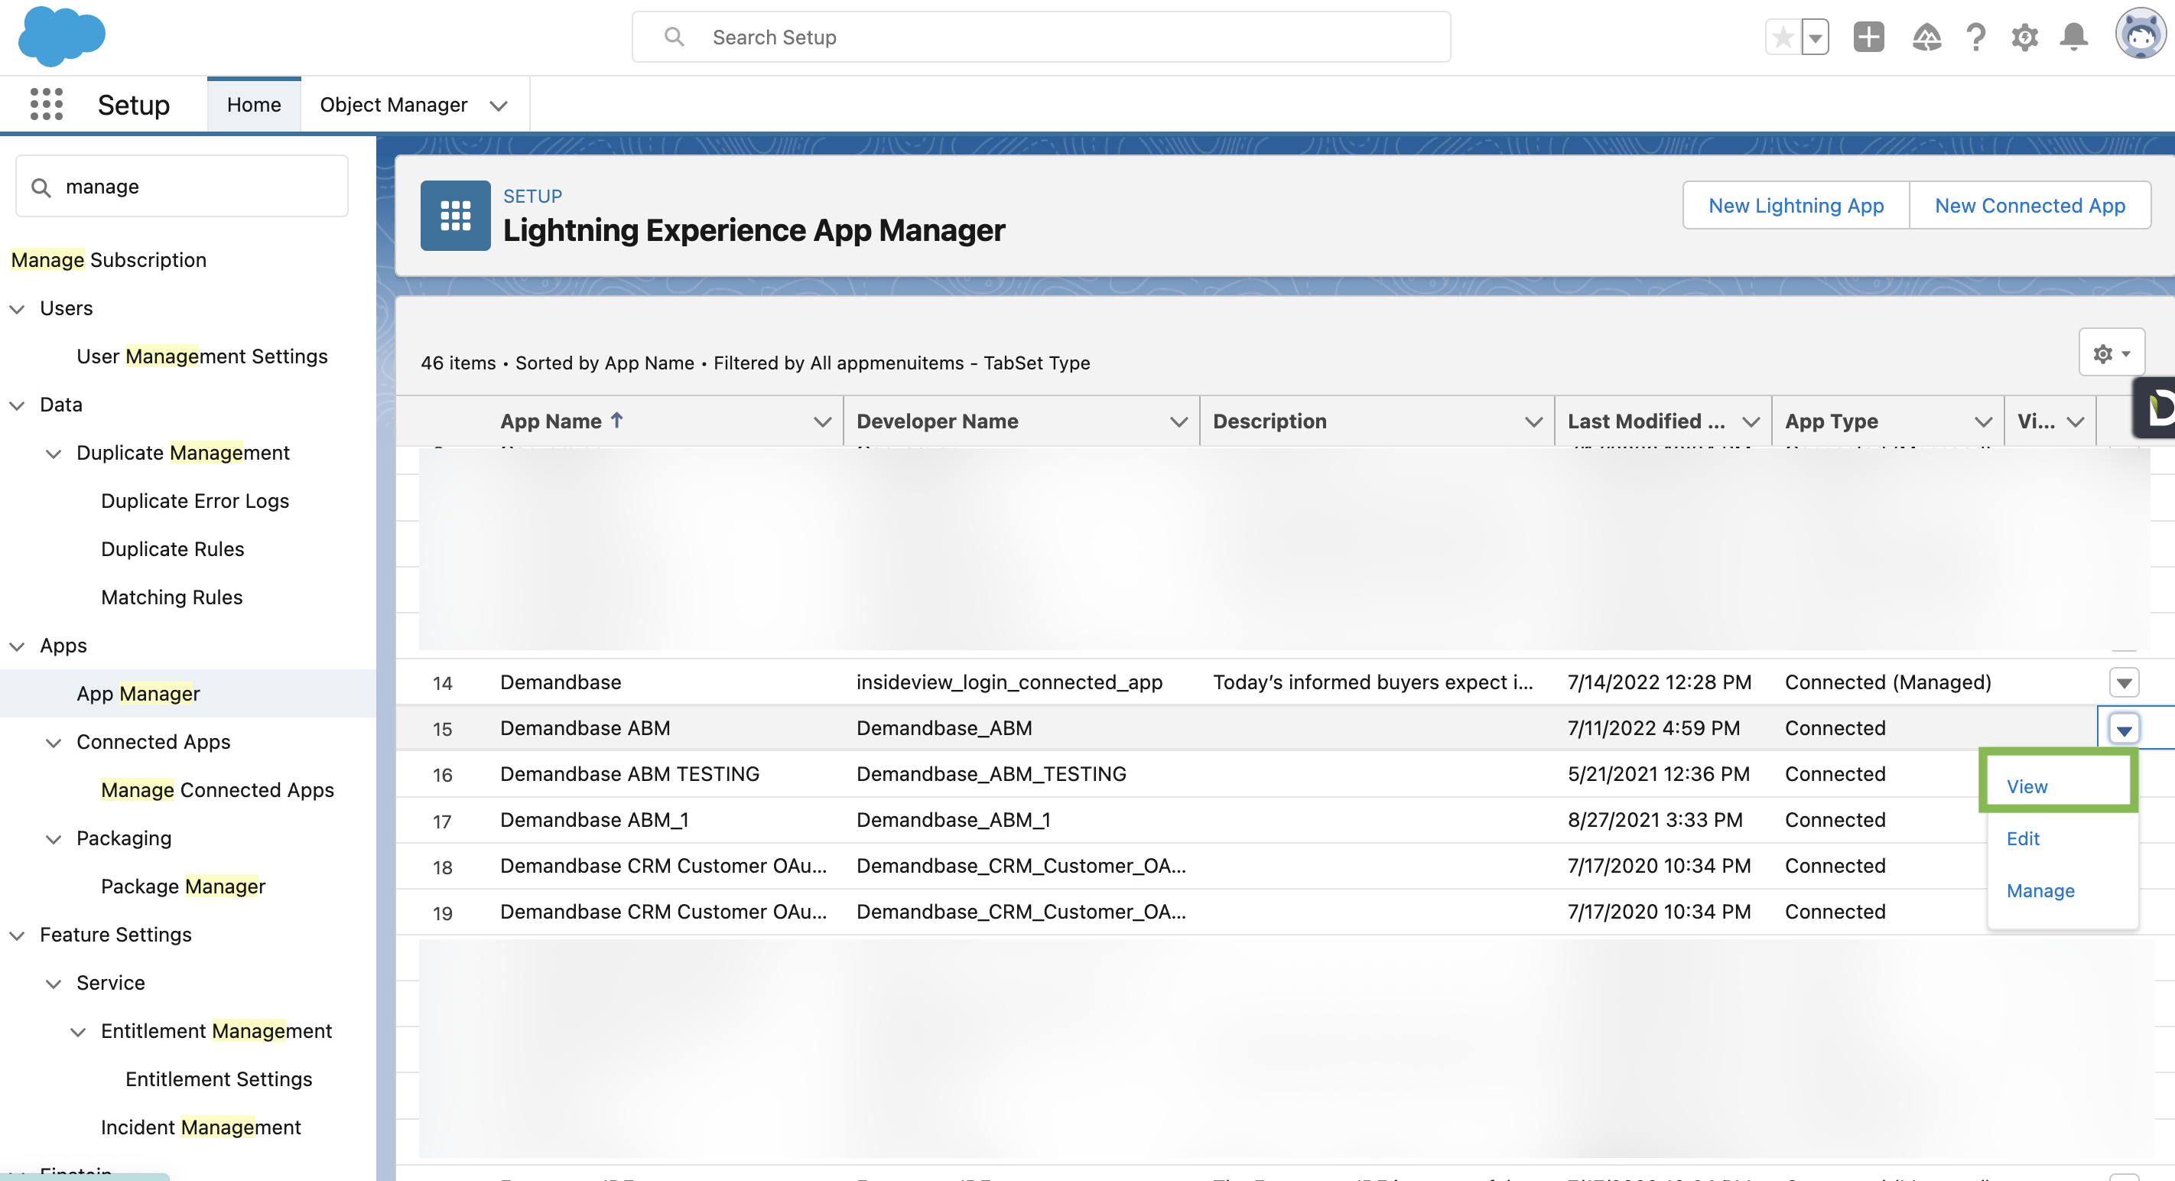Click the user avatar profile icon
Screen dimensions: 2175x1181
coord(2139,34)
